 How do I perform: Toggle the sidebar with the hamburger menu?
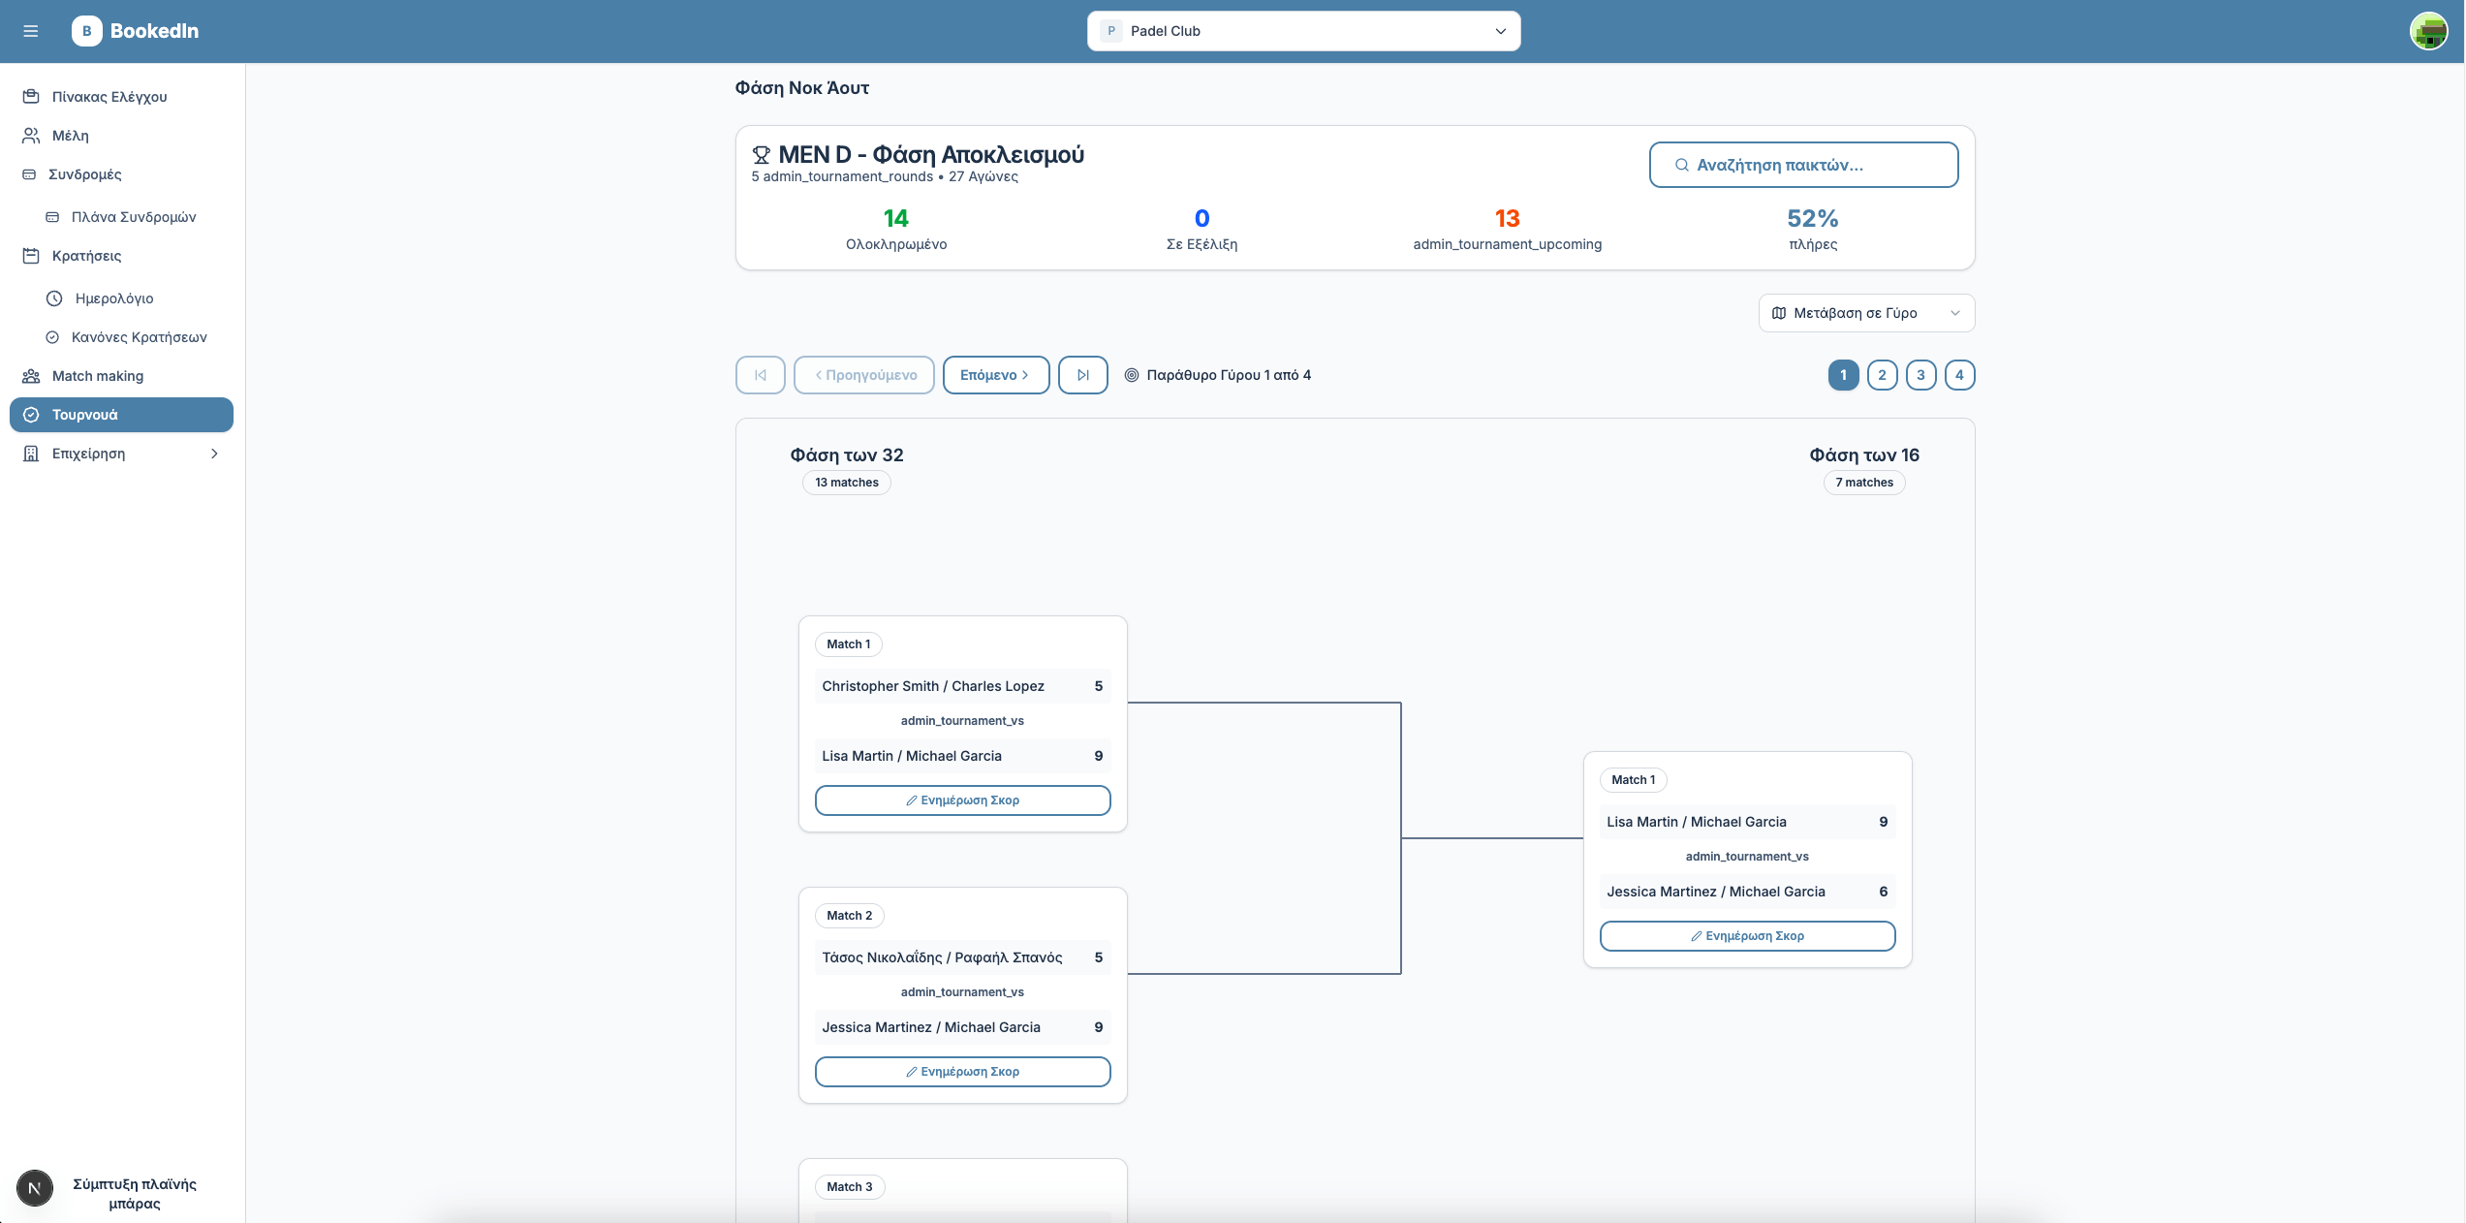30,31
